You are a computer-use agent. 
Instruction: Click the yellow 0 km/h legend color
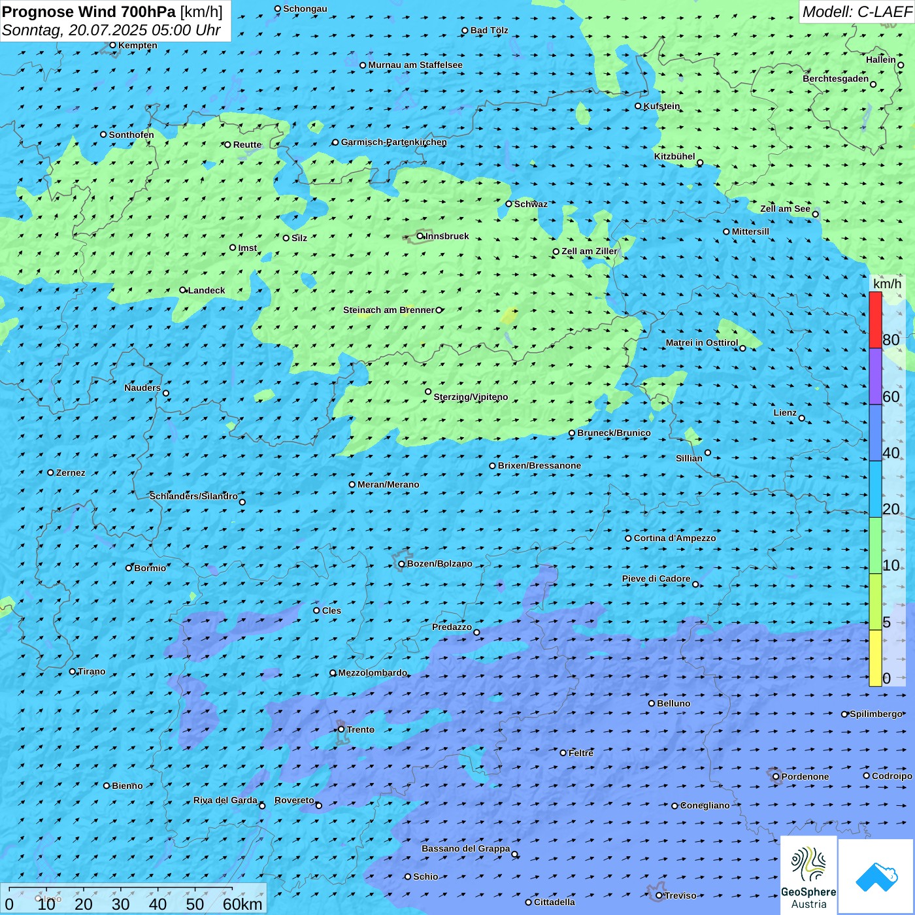tap(875, 658)
